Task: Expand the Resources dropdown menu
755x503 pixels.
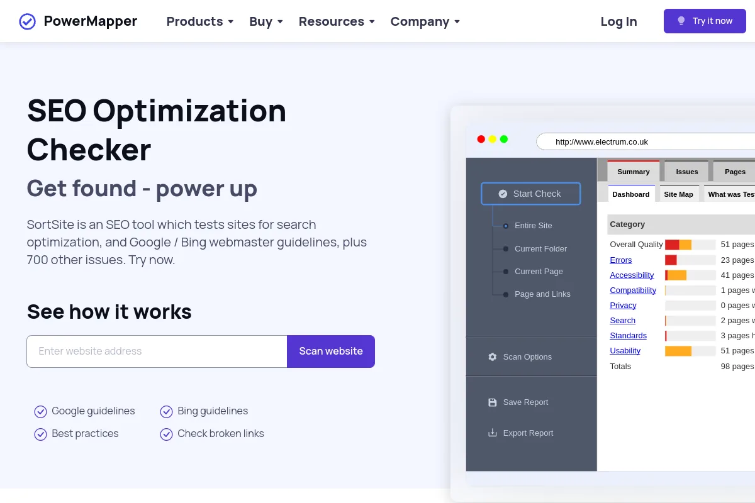Action: click(x=337, y=21)
